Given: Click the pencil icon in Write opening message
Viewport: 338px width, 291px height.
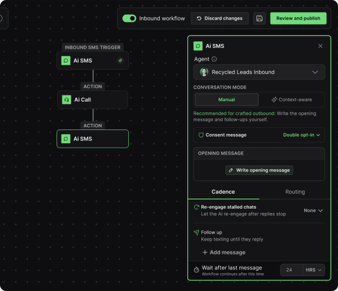Looking at the screenshot, I should [231, 170].
